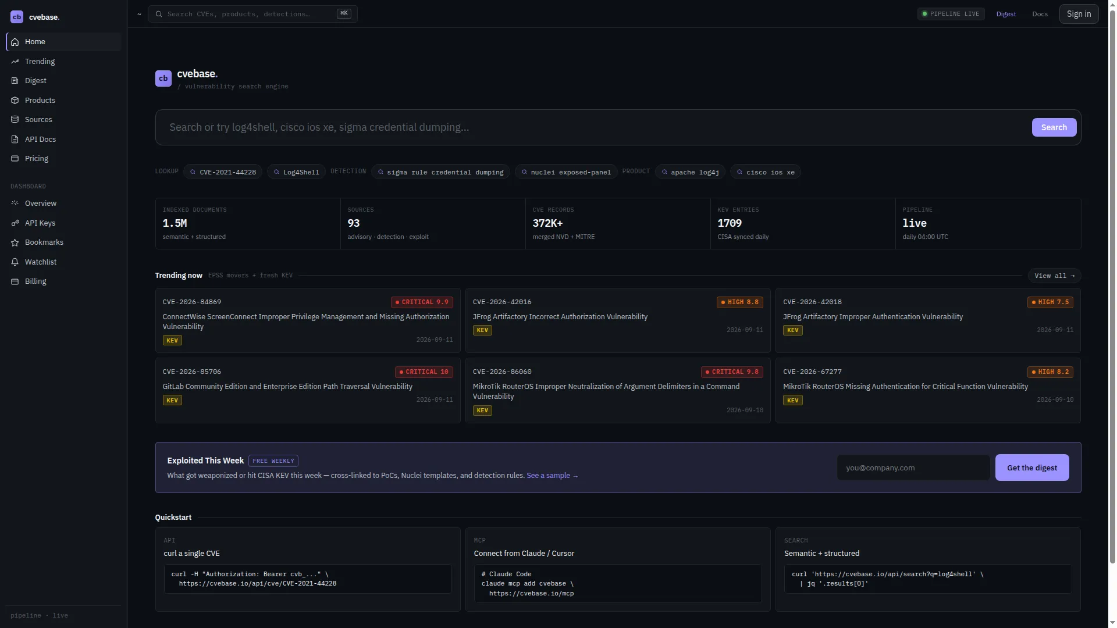
Task: Click the ⌘K shortcut badge
Action: pos(344,13)
